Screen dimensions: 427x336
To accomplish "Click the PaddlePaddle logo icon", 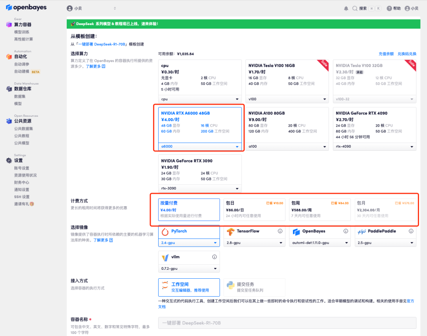I will pyautogui.click(x=362, y=232).
